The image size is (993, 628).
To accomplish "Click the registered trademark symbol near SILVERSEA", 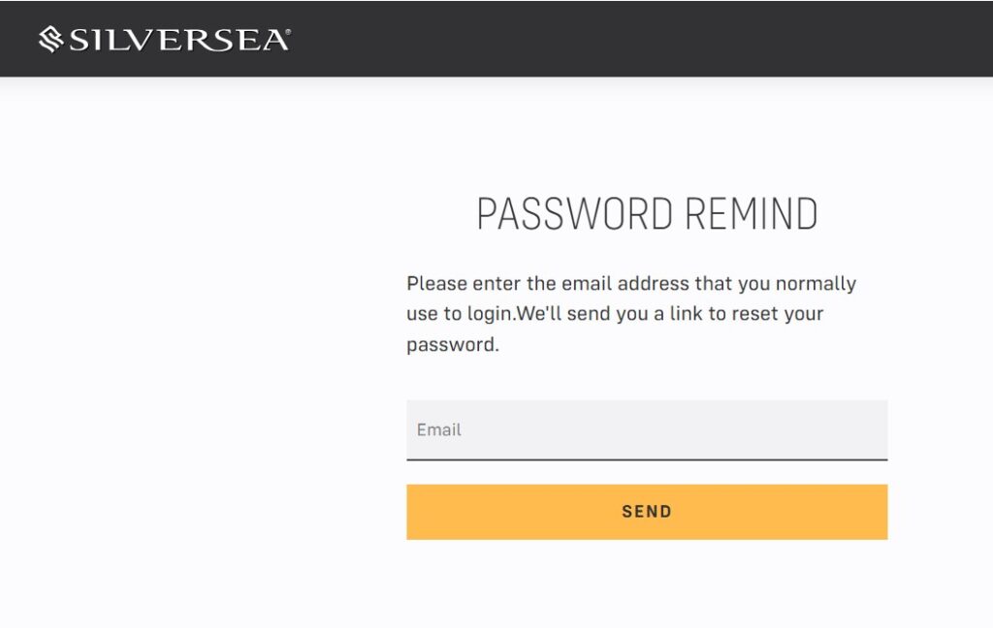I will 287,30.
